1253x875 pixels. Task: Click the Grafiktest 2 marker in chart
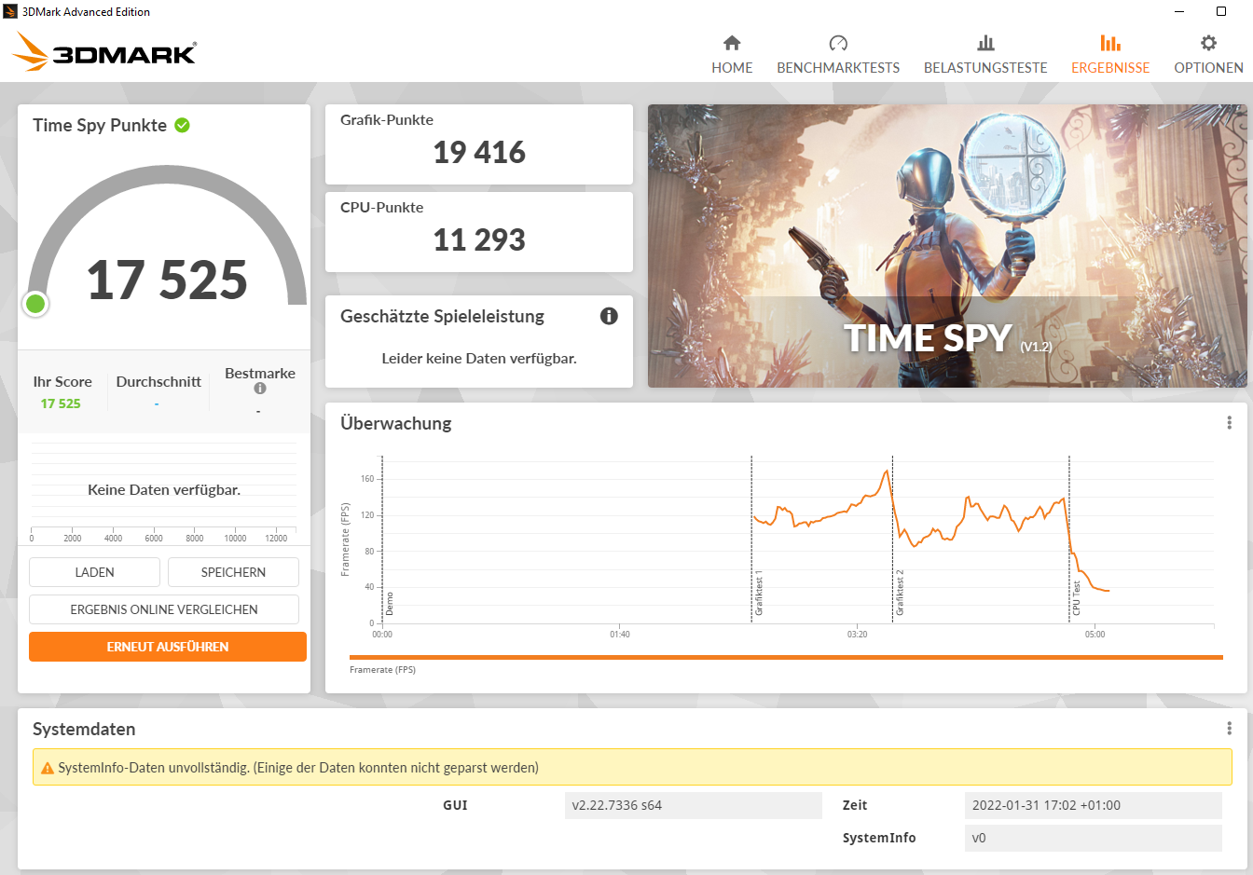(899, 593)
